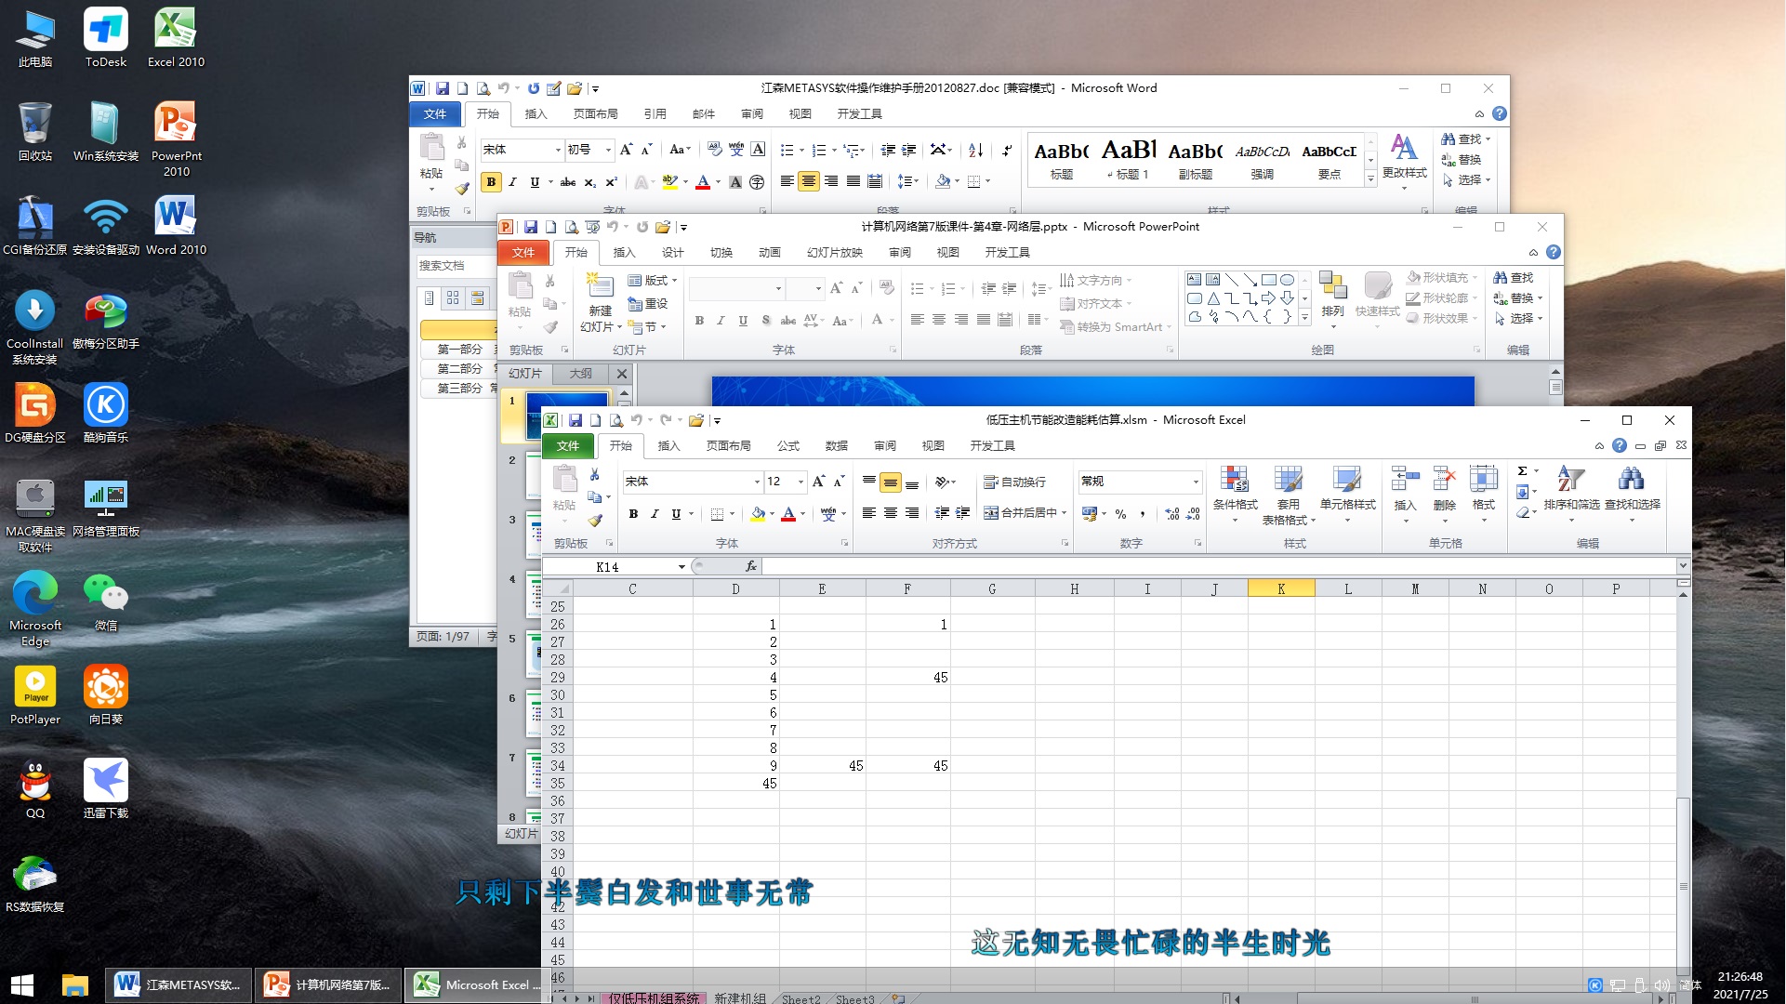This screenshot has width=1786, height=1004.
Task: Open Word font name dropdown
Action: pyautogui.click(x=558, y=150)
